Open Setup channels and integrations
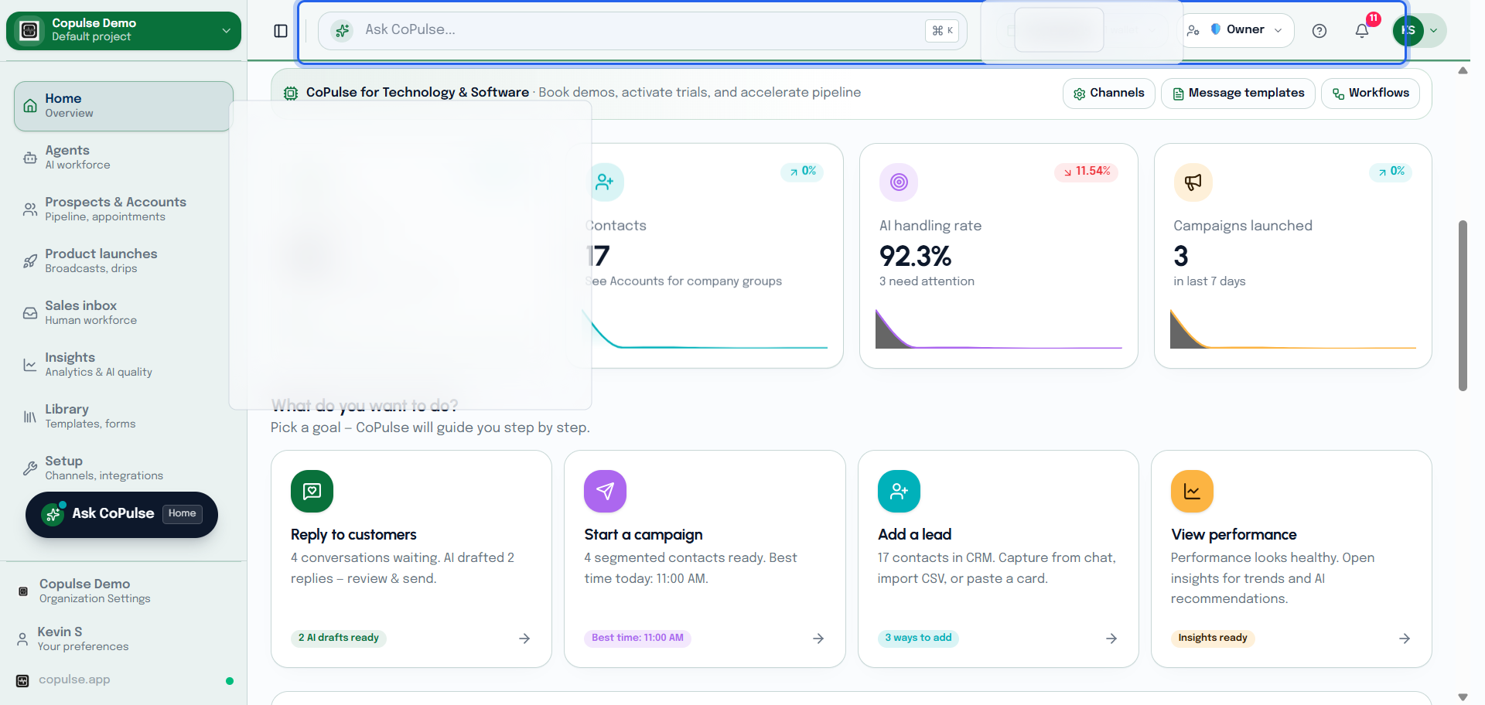The height and width of the screenshot is (705, 1485). (124, 468)
